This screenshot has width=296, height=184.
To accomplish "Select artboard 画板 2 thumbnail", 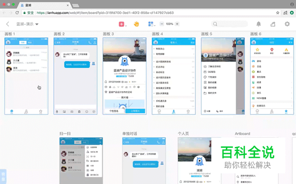I will (x=75, y=76).
